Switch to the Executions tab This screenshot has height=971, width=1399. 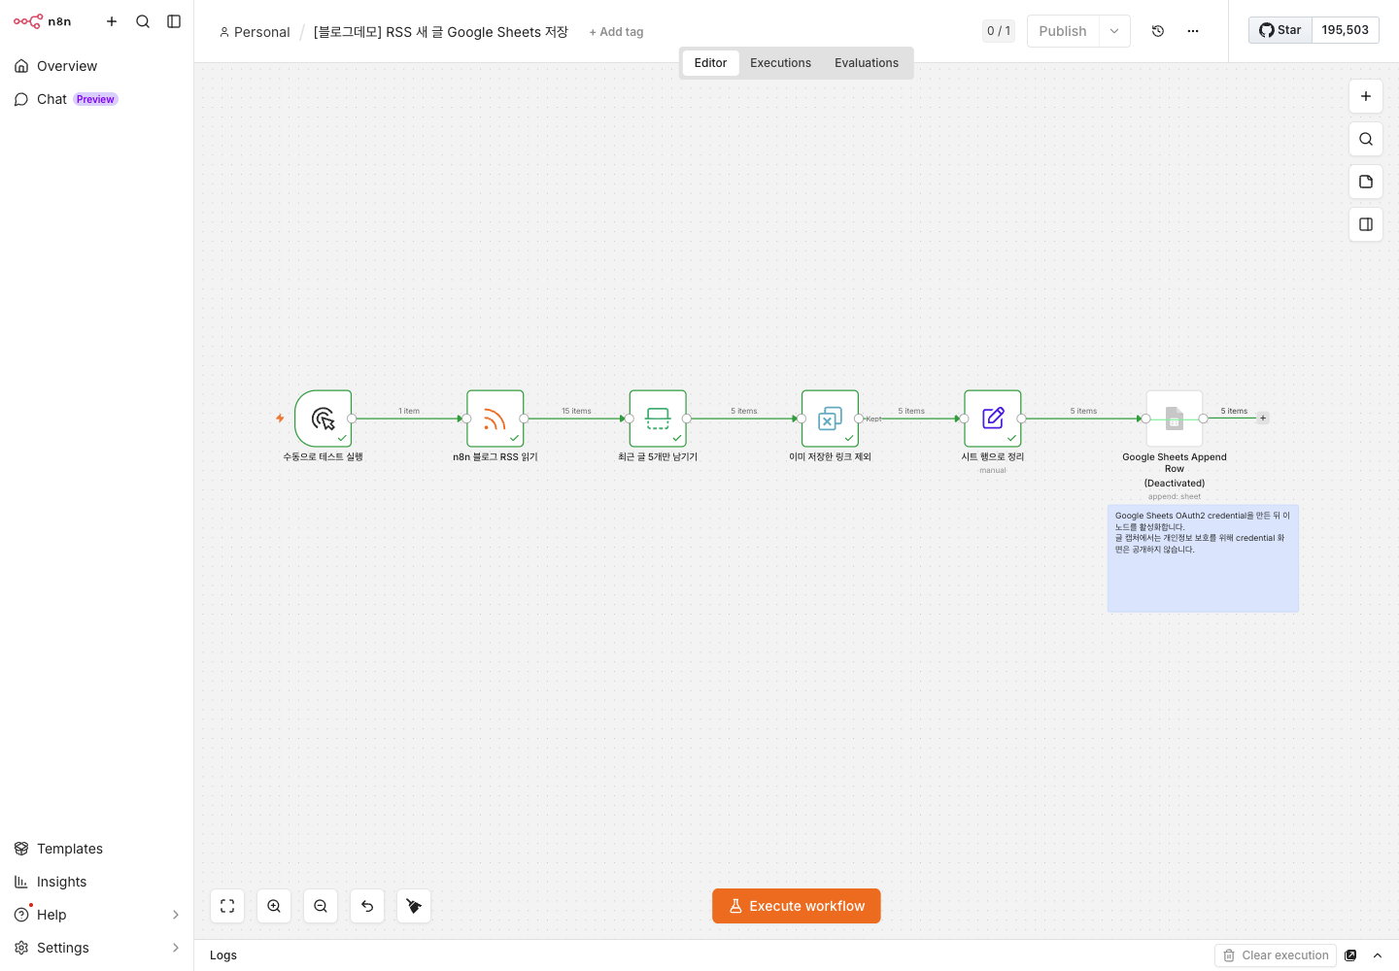780,63
